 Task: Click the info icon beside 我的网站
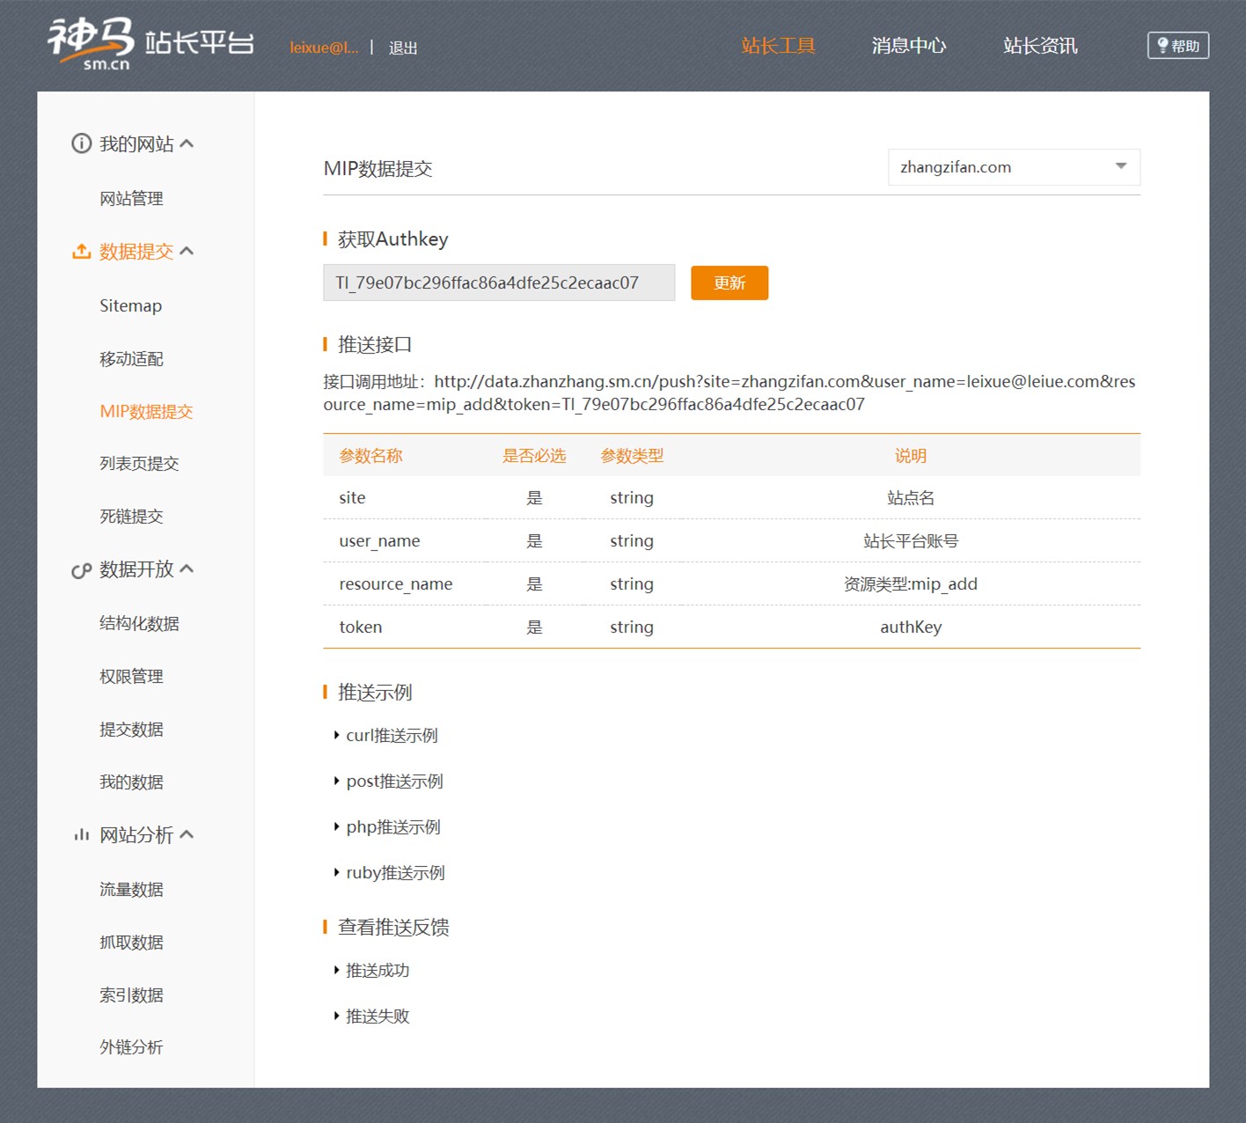pyautogui.click(x=81, y=143)
